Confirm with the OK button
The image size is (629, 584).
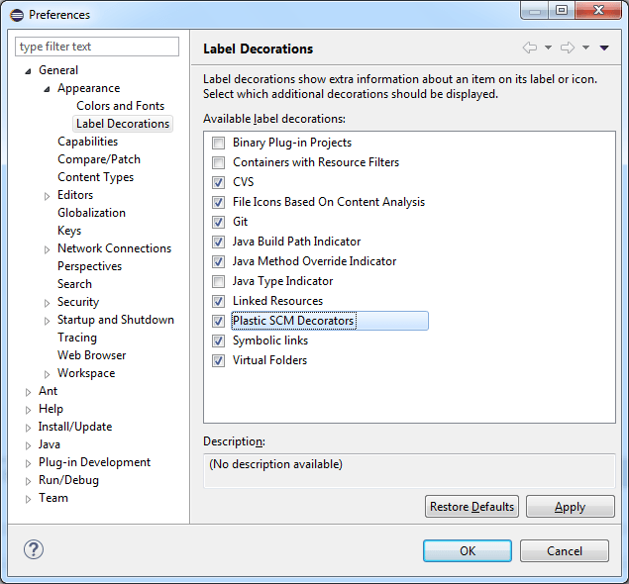(x=468, y=550)
